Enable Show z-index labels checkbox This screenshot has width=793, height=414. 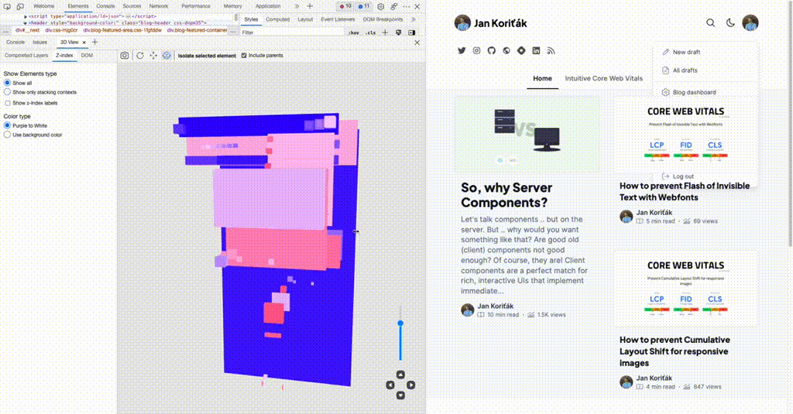(8, 103)
